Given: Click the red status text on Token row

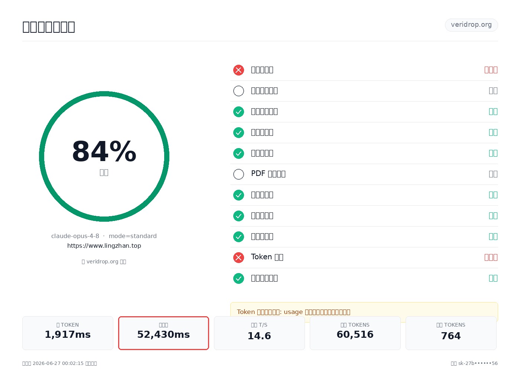Looking at the screenshot, I should [491, 257].
